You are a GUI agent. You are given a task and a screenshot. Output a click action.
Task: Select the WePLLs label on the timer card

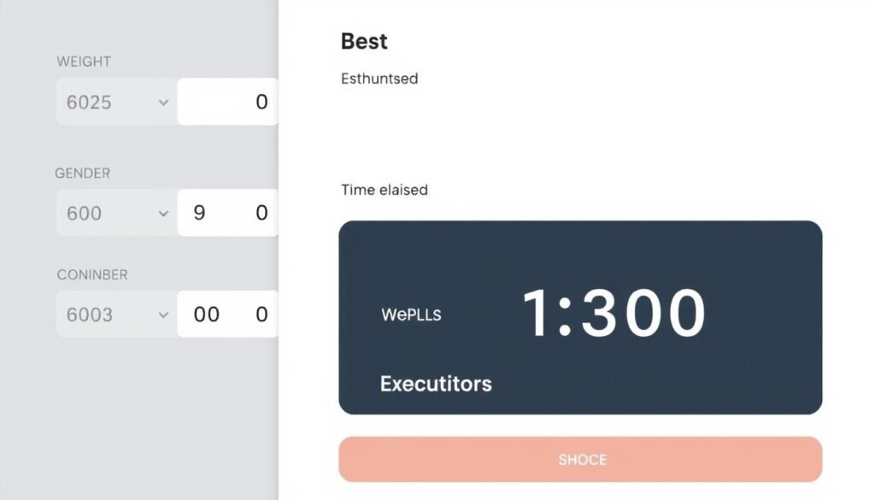[411, 315]
